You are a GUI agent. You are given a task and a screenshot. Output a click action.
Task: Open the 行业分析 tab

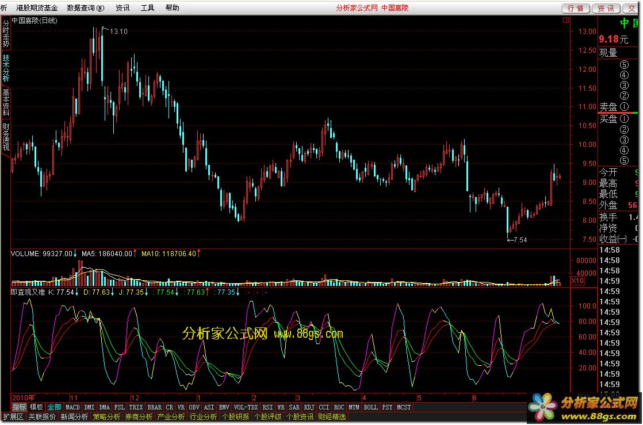(203, 417)
